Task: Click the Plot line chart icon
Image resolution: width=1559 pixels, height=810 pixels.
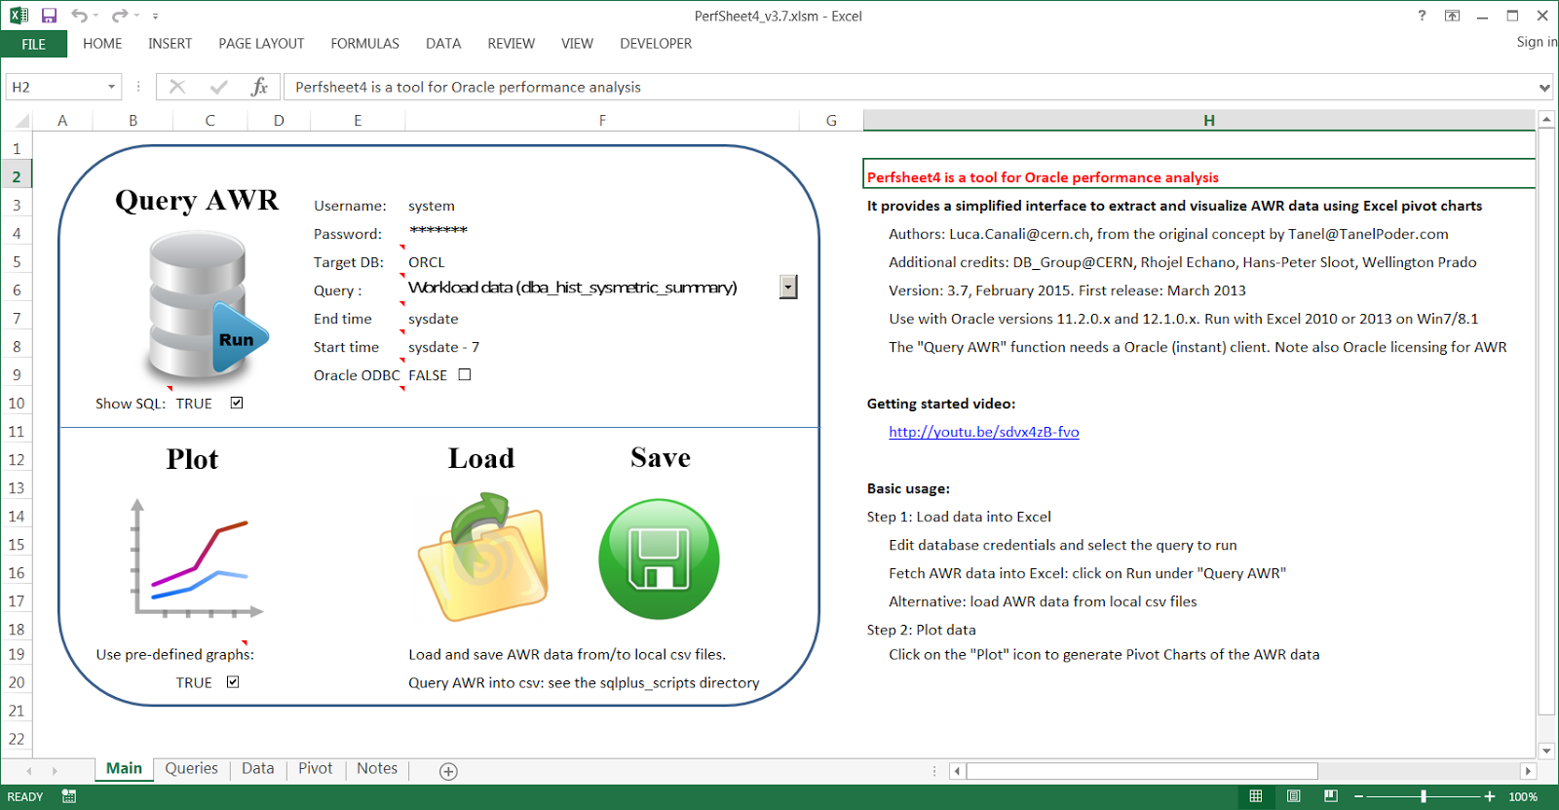Action: coord(195,559)
